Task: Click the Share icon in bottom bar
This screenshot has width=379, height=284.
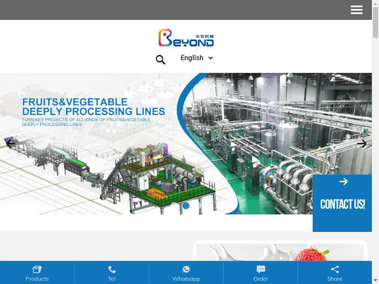Action: (334, 269)
